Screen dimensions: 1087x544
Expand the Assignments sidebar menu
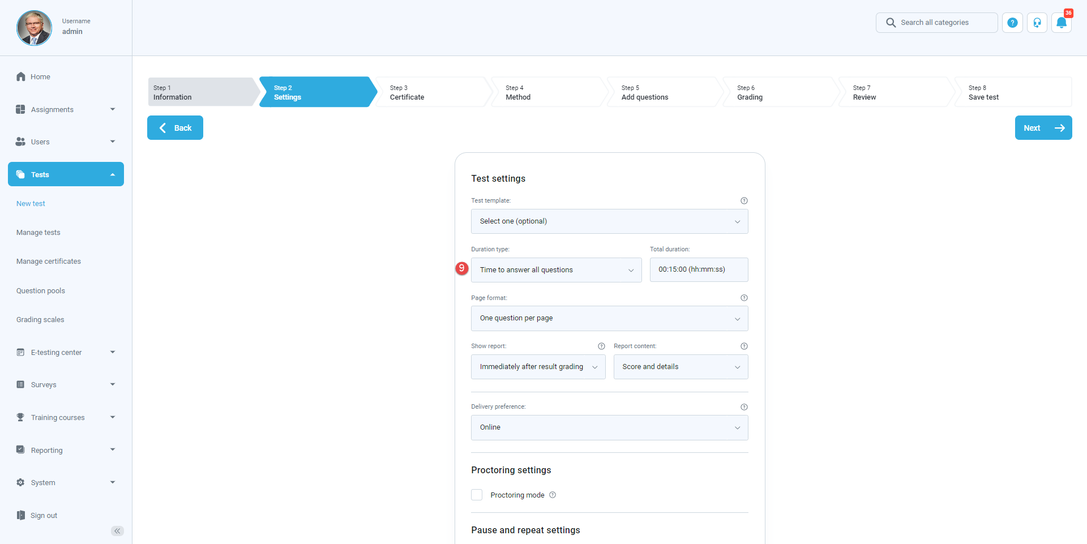(66, 109)
